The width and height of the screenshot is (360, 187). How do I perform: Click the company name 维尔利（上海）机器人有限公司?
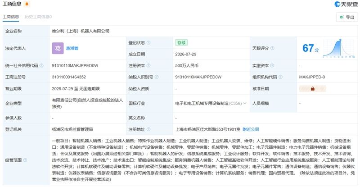pyautogui.click(x=81, y=31)
